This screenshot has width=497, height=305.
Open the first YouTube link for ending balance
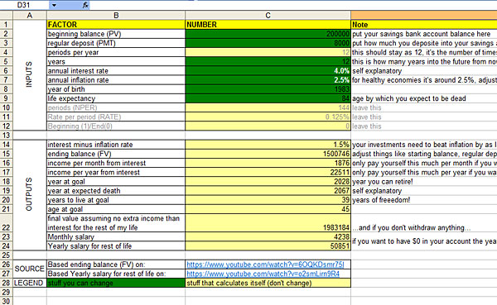click(x=265, y=264)
